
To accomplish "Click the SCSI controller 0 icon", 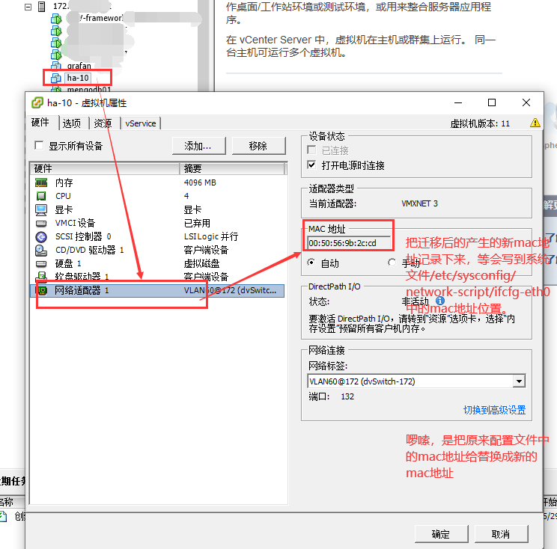I will (x=41, y=236).
